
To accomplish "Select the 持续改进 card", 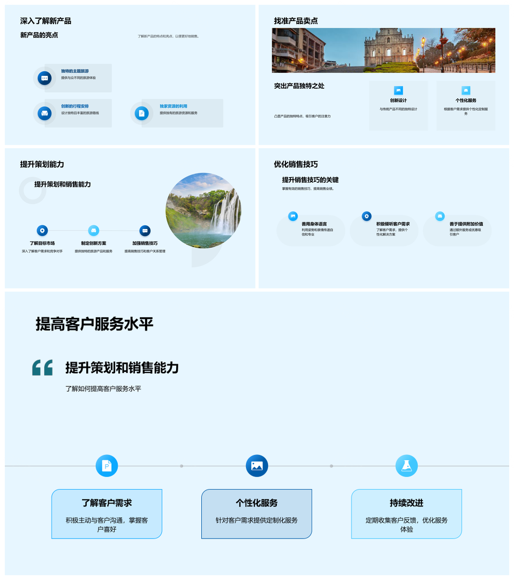I will [x=406, y=514].
